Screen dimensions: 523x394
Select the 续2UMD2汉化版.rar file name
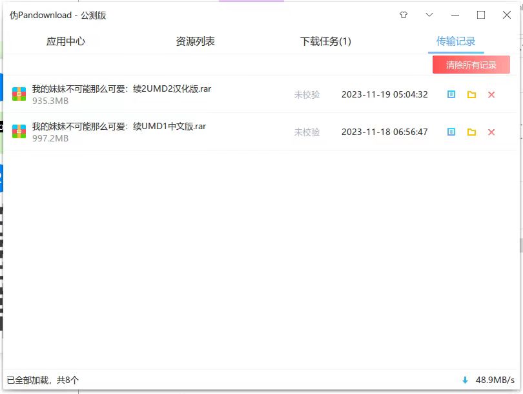pos(121,89)
